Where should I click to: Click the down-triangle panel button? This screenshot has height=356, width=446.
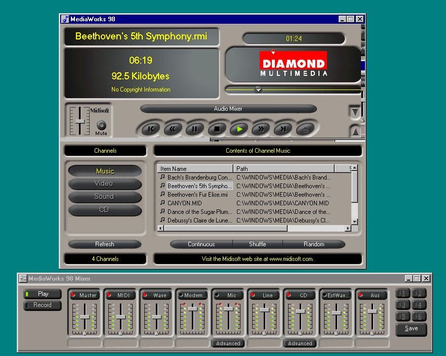point(355,112)
